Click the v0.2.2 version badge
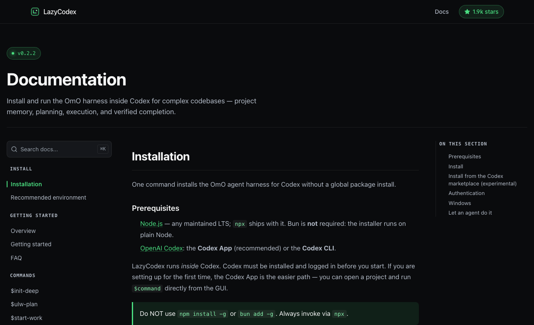The image size is (534, 325). pyautogui.click(x=24, y=53)
